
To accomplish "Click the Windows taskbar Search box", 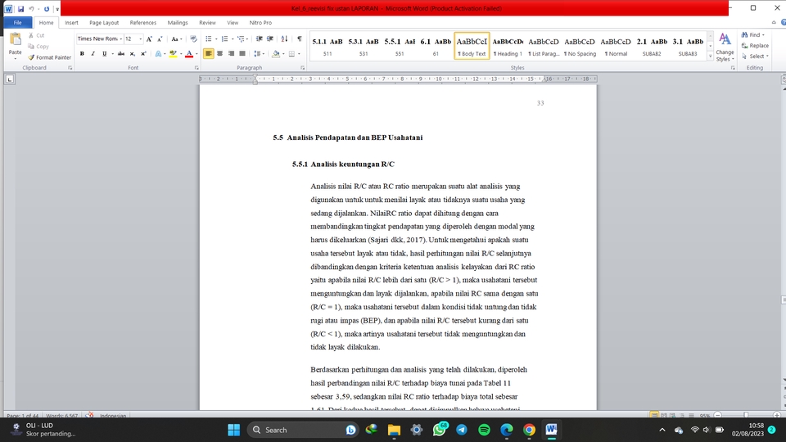I will coord(302,430).
